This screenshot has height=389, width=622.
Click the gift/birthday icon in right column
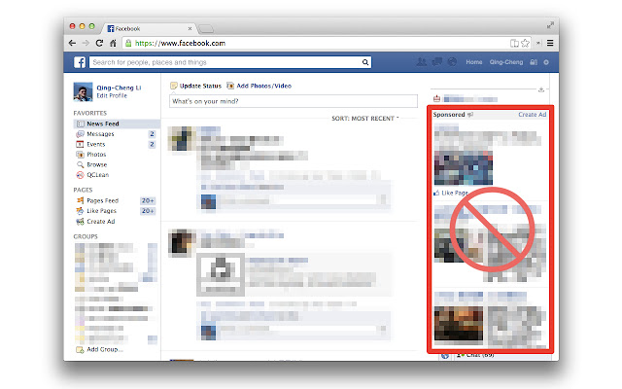(x=436, y=98)
